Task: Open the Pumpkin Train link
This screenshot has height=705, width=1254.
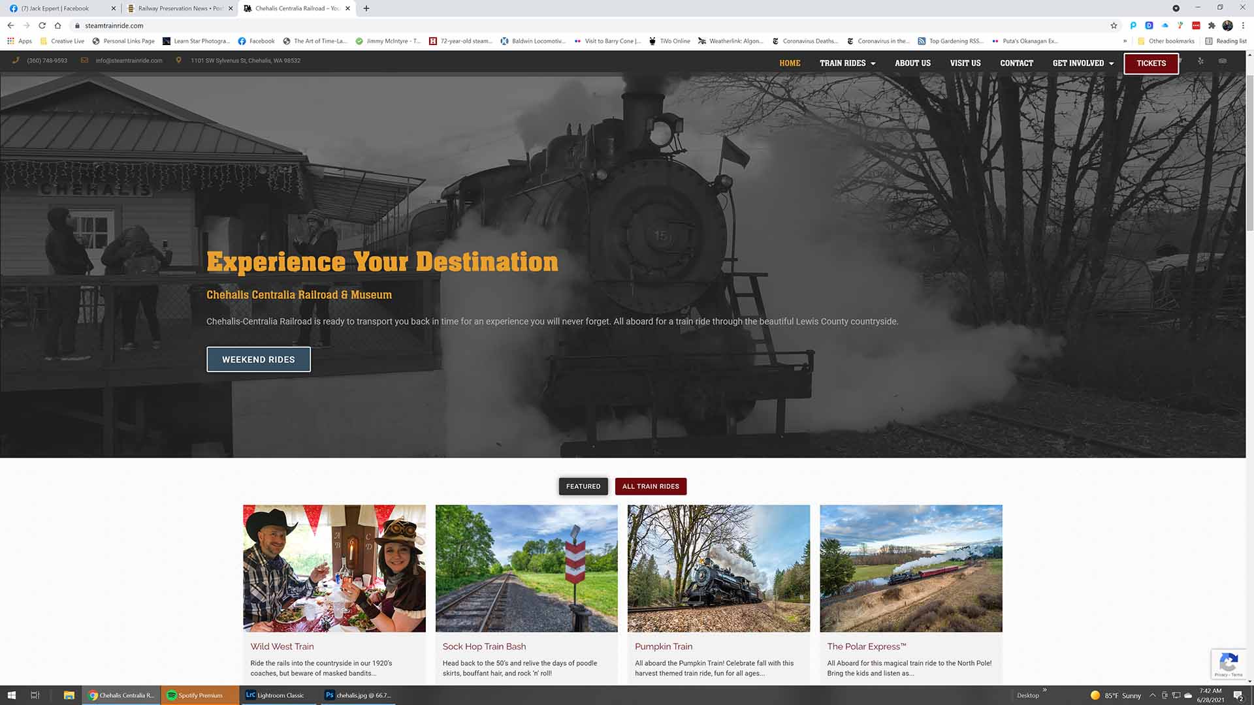Action: tap(664, 646)
